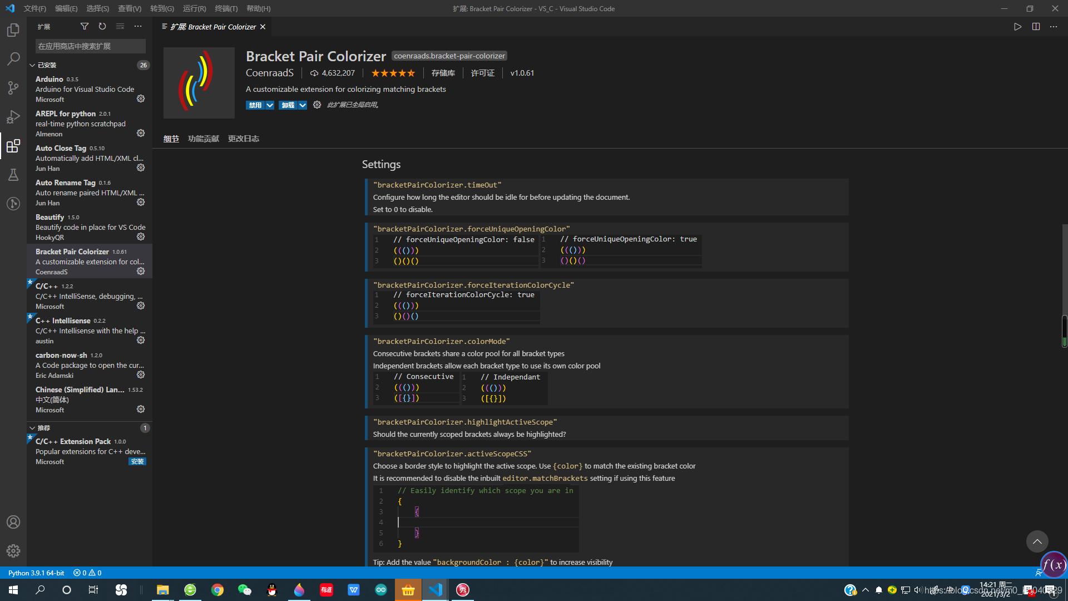Open extensions panel more actions menu
The width and height of the screenshot is (1068, 601).
click(138, 26)
